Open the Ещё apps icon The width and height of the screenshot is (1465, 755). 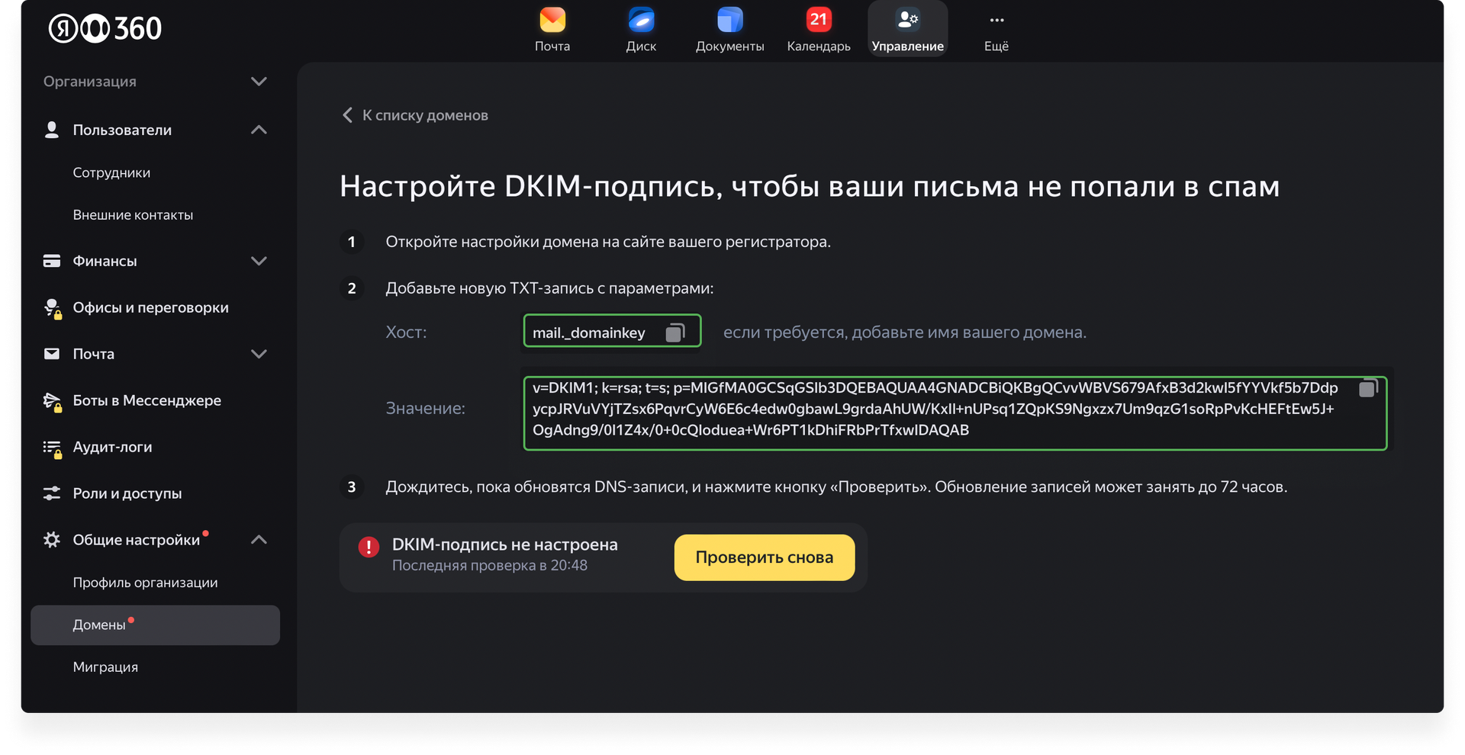click(996, 21)
